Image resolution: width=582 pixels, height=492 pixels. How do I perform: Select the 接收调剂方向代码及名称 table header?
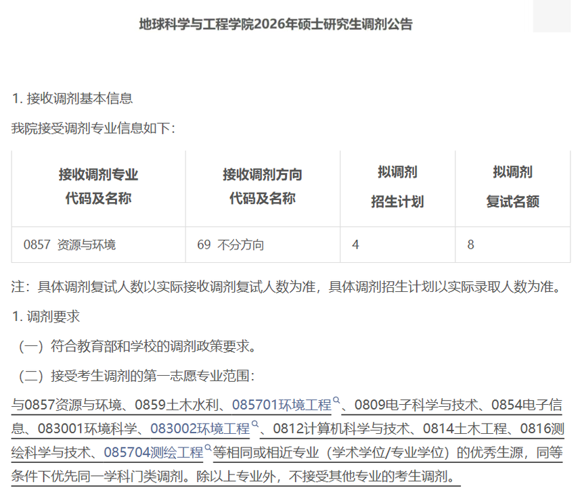[263, 187]
